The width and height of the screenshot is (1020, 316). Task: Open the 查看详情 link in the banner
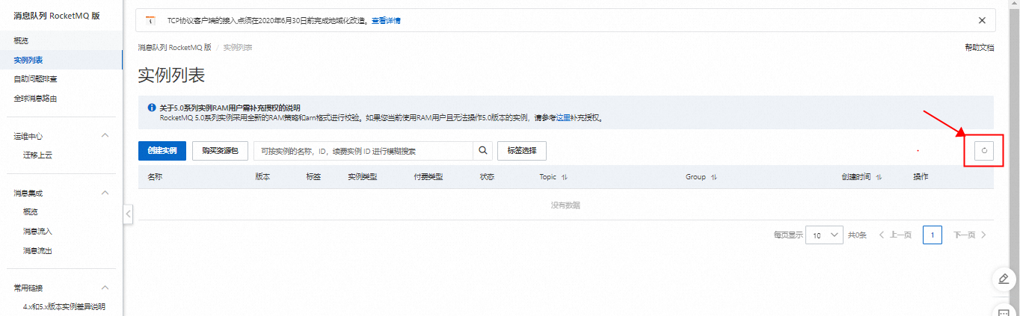[x=386, y=21]
